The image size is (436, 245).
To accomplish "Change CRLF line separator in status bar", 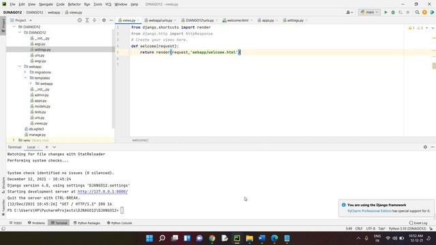I will 359,229.
